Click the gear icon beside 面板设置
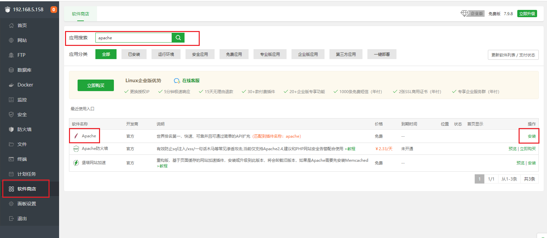The height and width of the screenshot is (238, 547). (x=11, y=204)
